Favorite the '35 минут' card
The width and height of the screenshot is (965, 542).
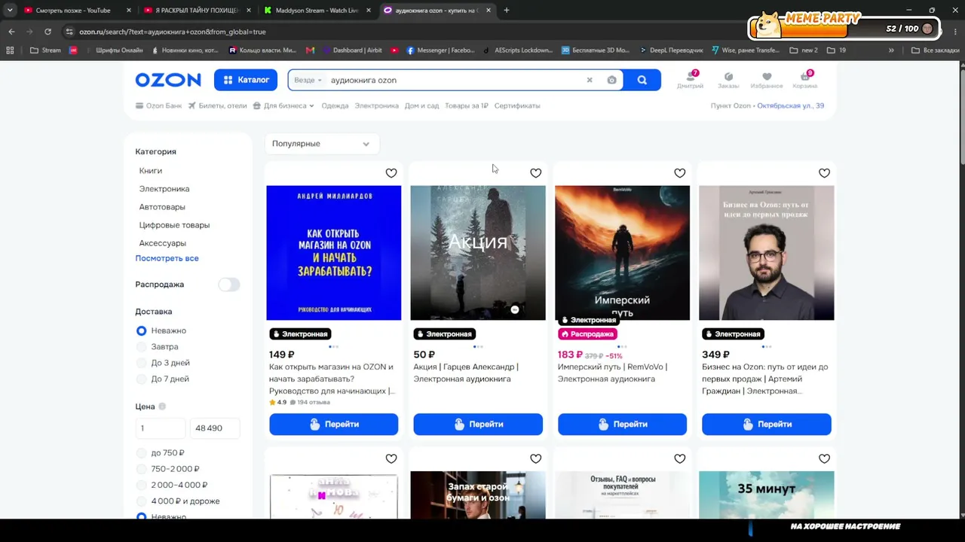tap(824, 458)
